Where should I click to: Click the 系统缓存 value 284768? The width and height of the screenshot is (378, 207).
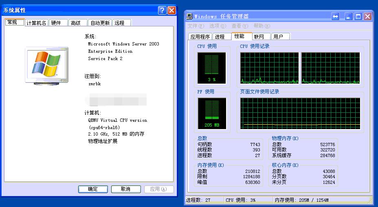pyautogui.click(x=327, y=155)
